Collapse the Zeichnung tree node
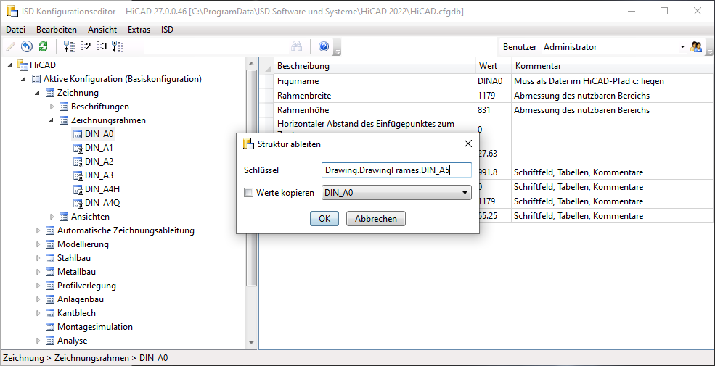The height and width of the screenshot is (366, 715). point(38,93)
